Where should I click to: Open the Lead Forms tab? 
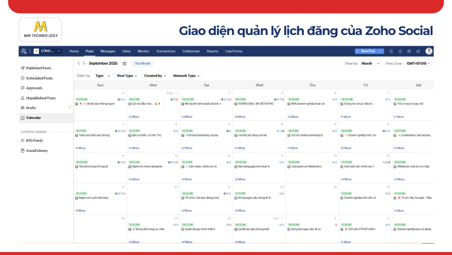tap(234, 51)
